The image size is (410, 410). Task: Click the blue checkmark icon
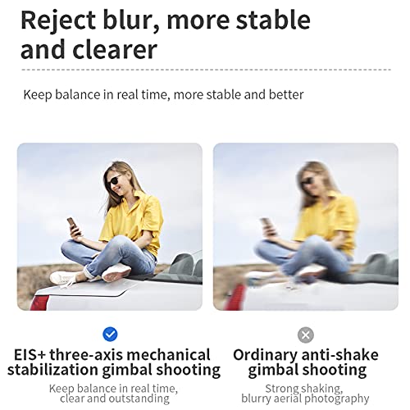tap(110, 335)
